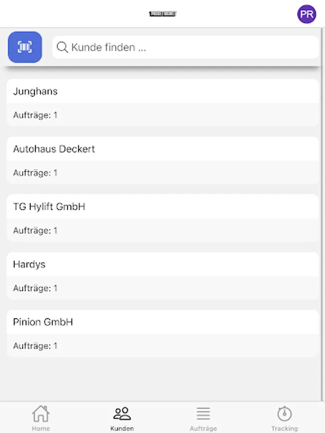Select the Kunden people icon
The height and width of the screenshot is (433, 325).
122,413
